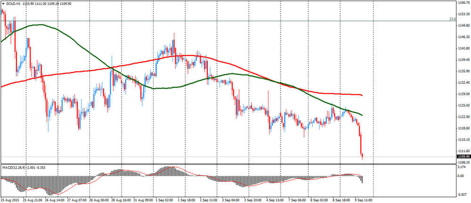Click the GOLD,H1 chart symbol label
The width and height of the screenshot is (471, 203).
coord(12,4)
